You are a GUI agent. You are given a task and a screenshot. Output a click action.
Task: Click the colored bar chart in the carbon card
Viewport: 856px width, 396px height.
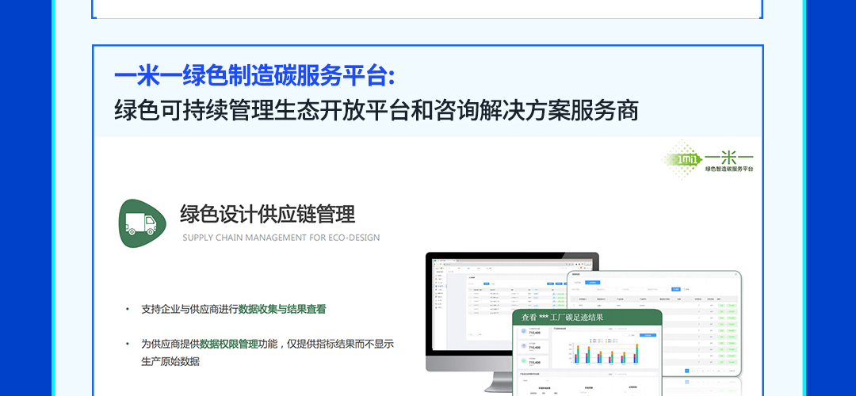605,353
